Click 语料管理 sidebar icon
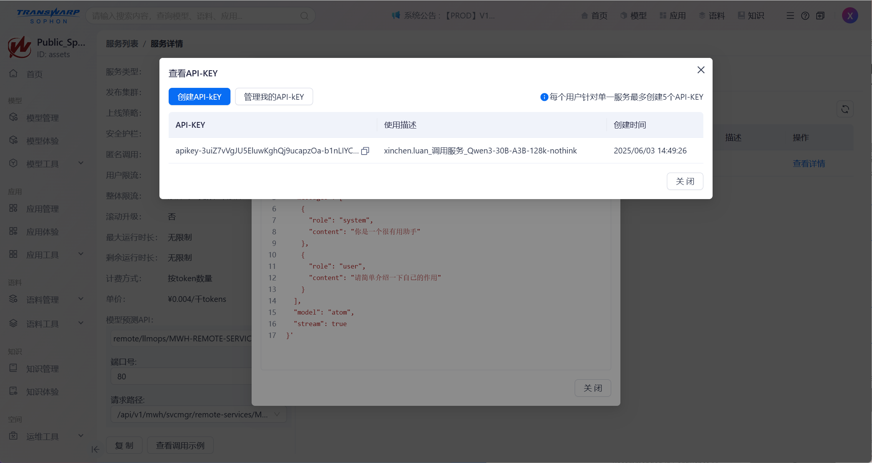 (x=13, y=299)
